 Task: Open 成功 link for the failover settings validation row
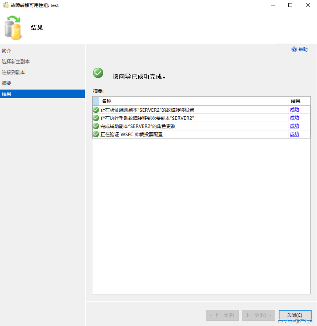pos(294,110)
